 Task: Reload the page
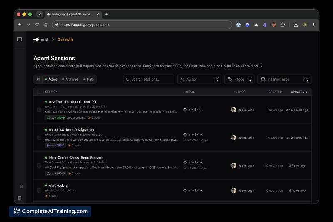[x=37, y=25]
